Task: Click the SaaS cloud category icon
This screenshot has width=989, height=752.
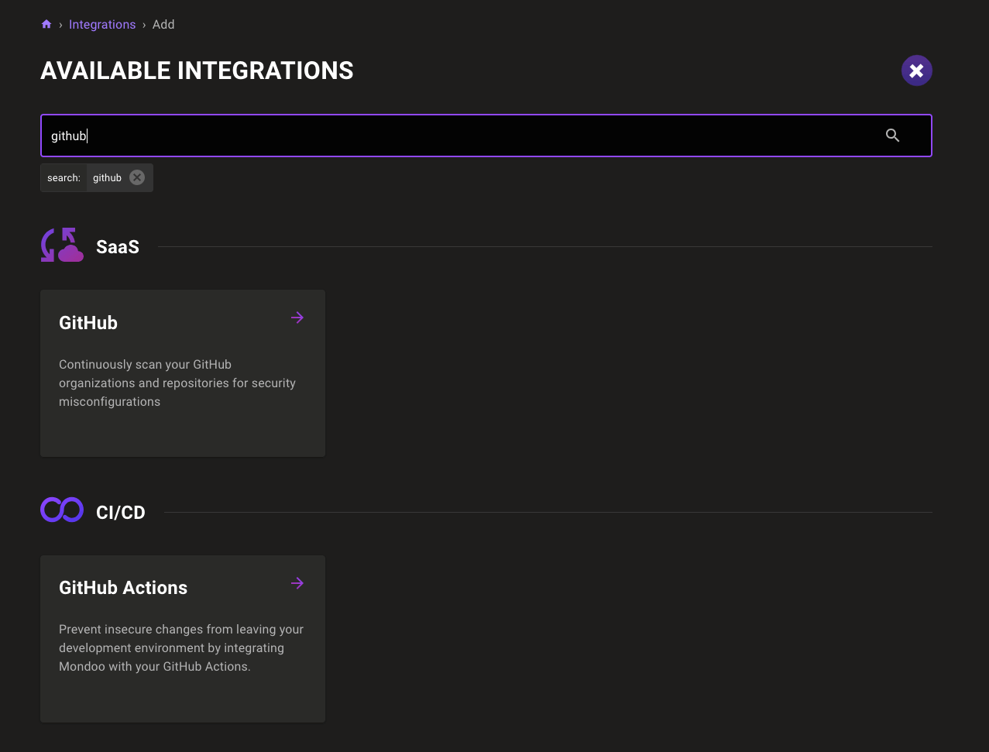Action: (x=62, y=244)
